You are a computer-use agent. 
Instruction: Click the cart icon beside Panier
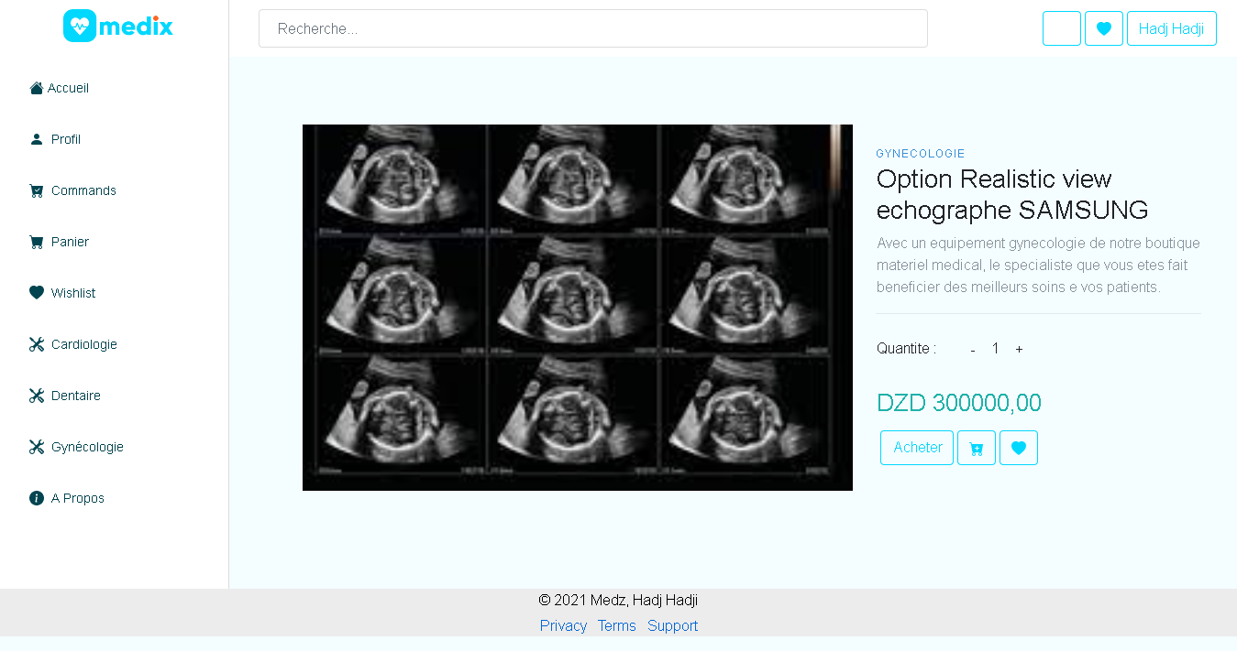click(x=37, y=242)
